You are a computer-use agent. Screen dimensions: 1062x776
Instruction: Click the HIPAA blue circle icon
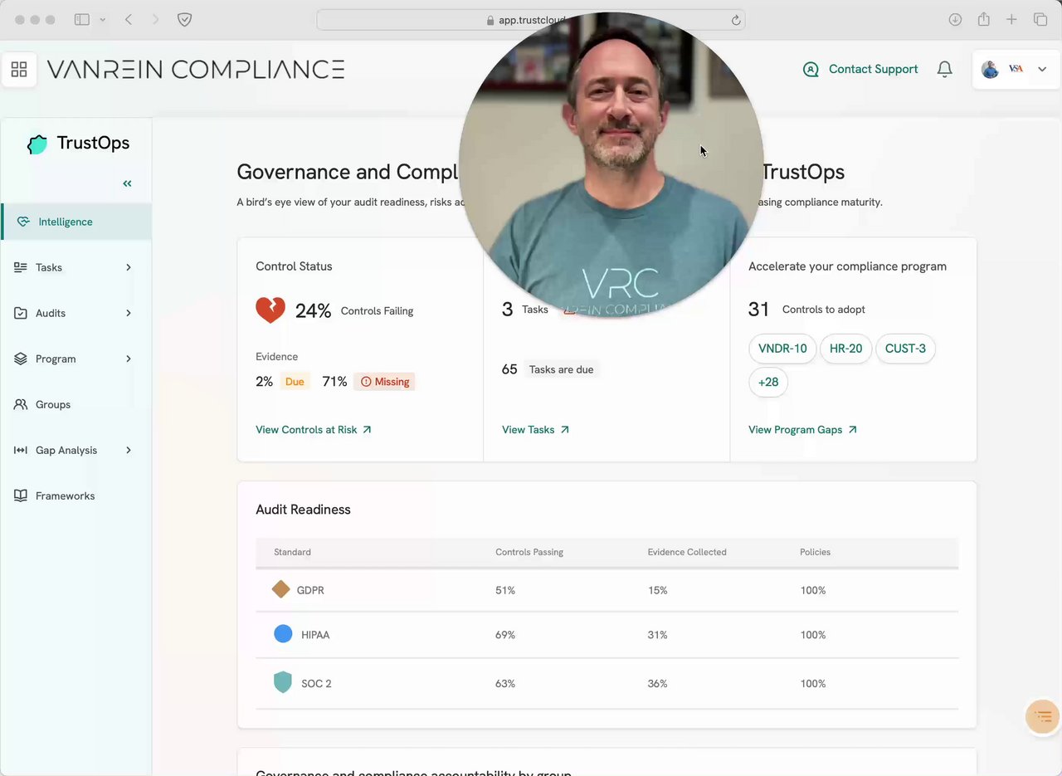pos(283,634)
